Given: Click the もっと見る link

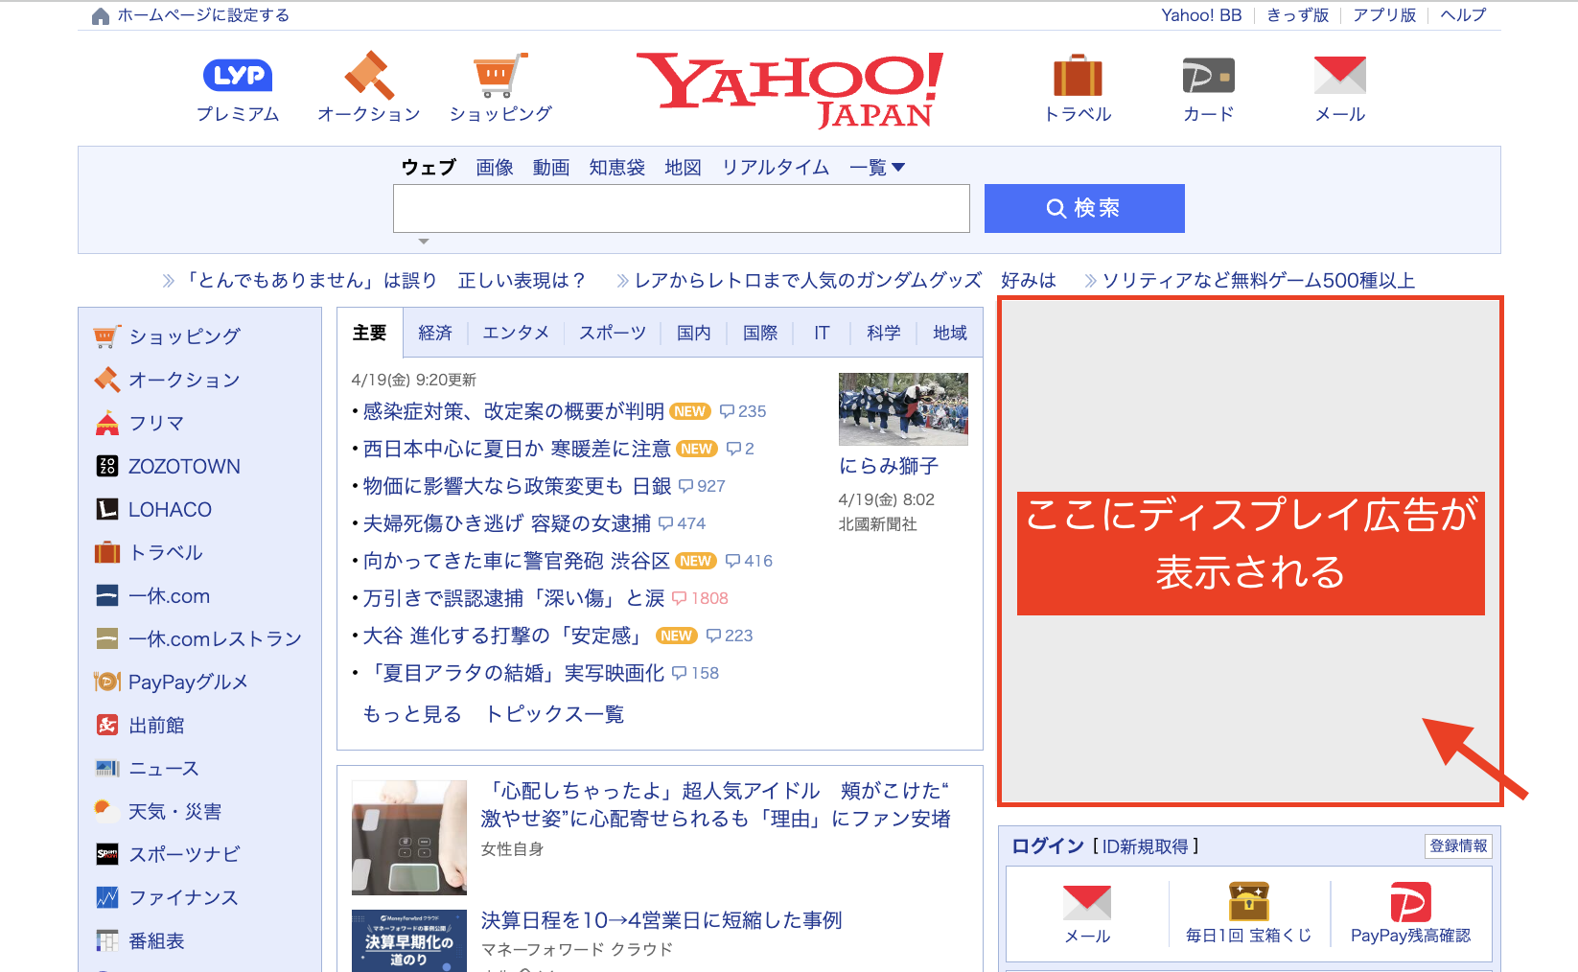Looking at the screenshot, I should coord(412,714).
